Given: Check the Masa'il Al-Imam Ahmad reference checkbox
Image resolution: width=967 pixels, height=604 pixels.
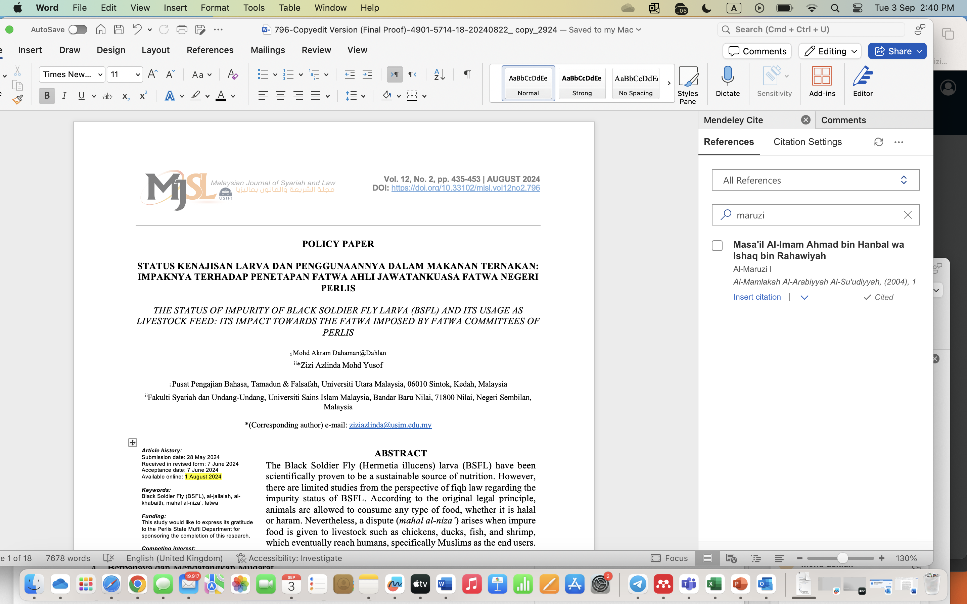Looking at the screenshot, I should (717, 245).
